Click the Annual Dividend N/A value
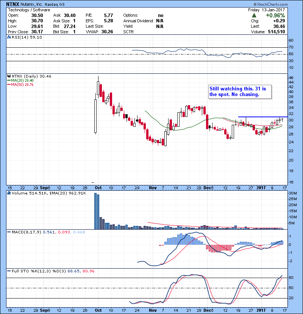This screenshot has width=303, height=314. (159, 21)
